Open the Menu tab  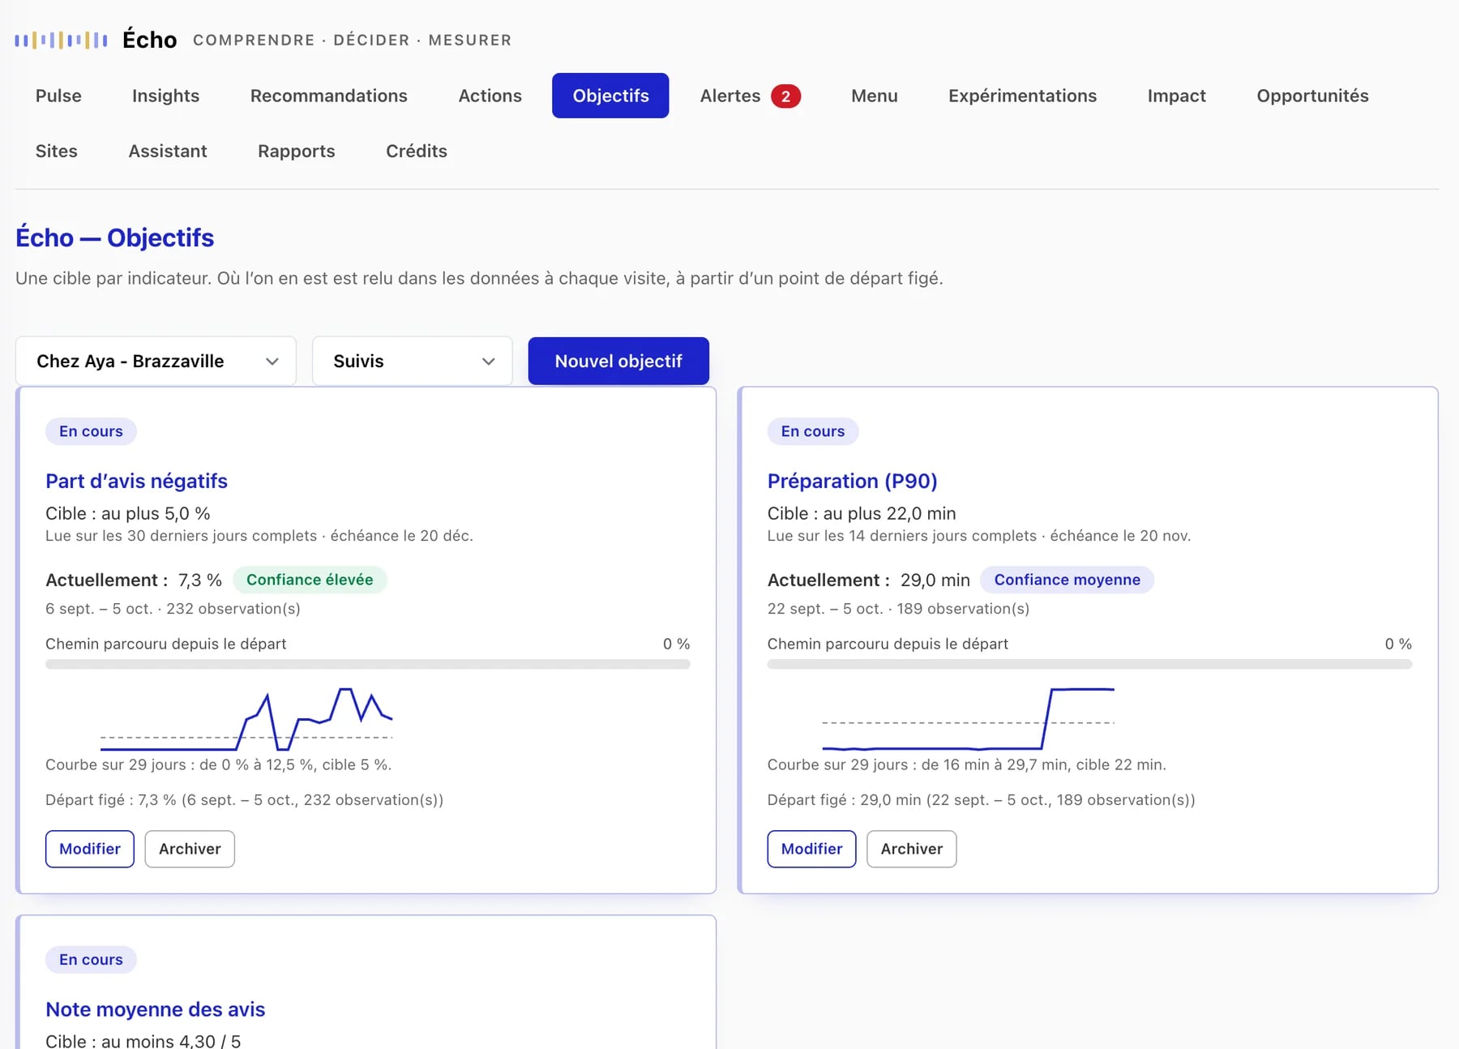click(874, 96)
